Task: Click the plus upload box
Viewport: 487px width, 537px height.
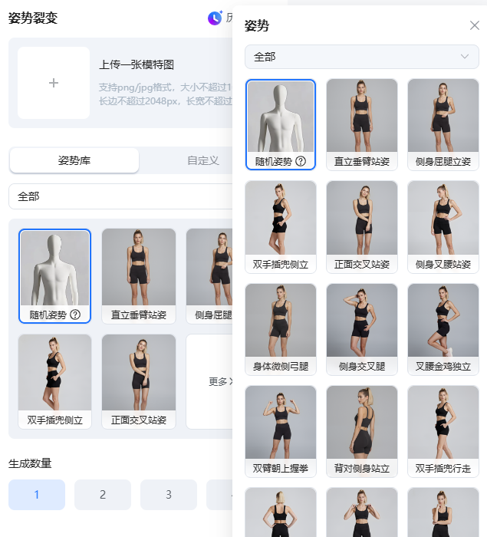Action: [x=54, y=83]
